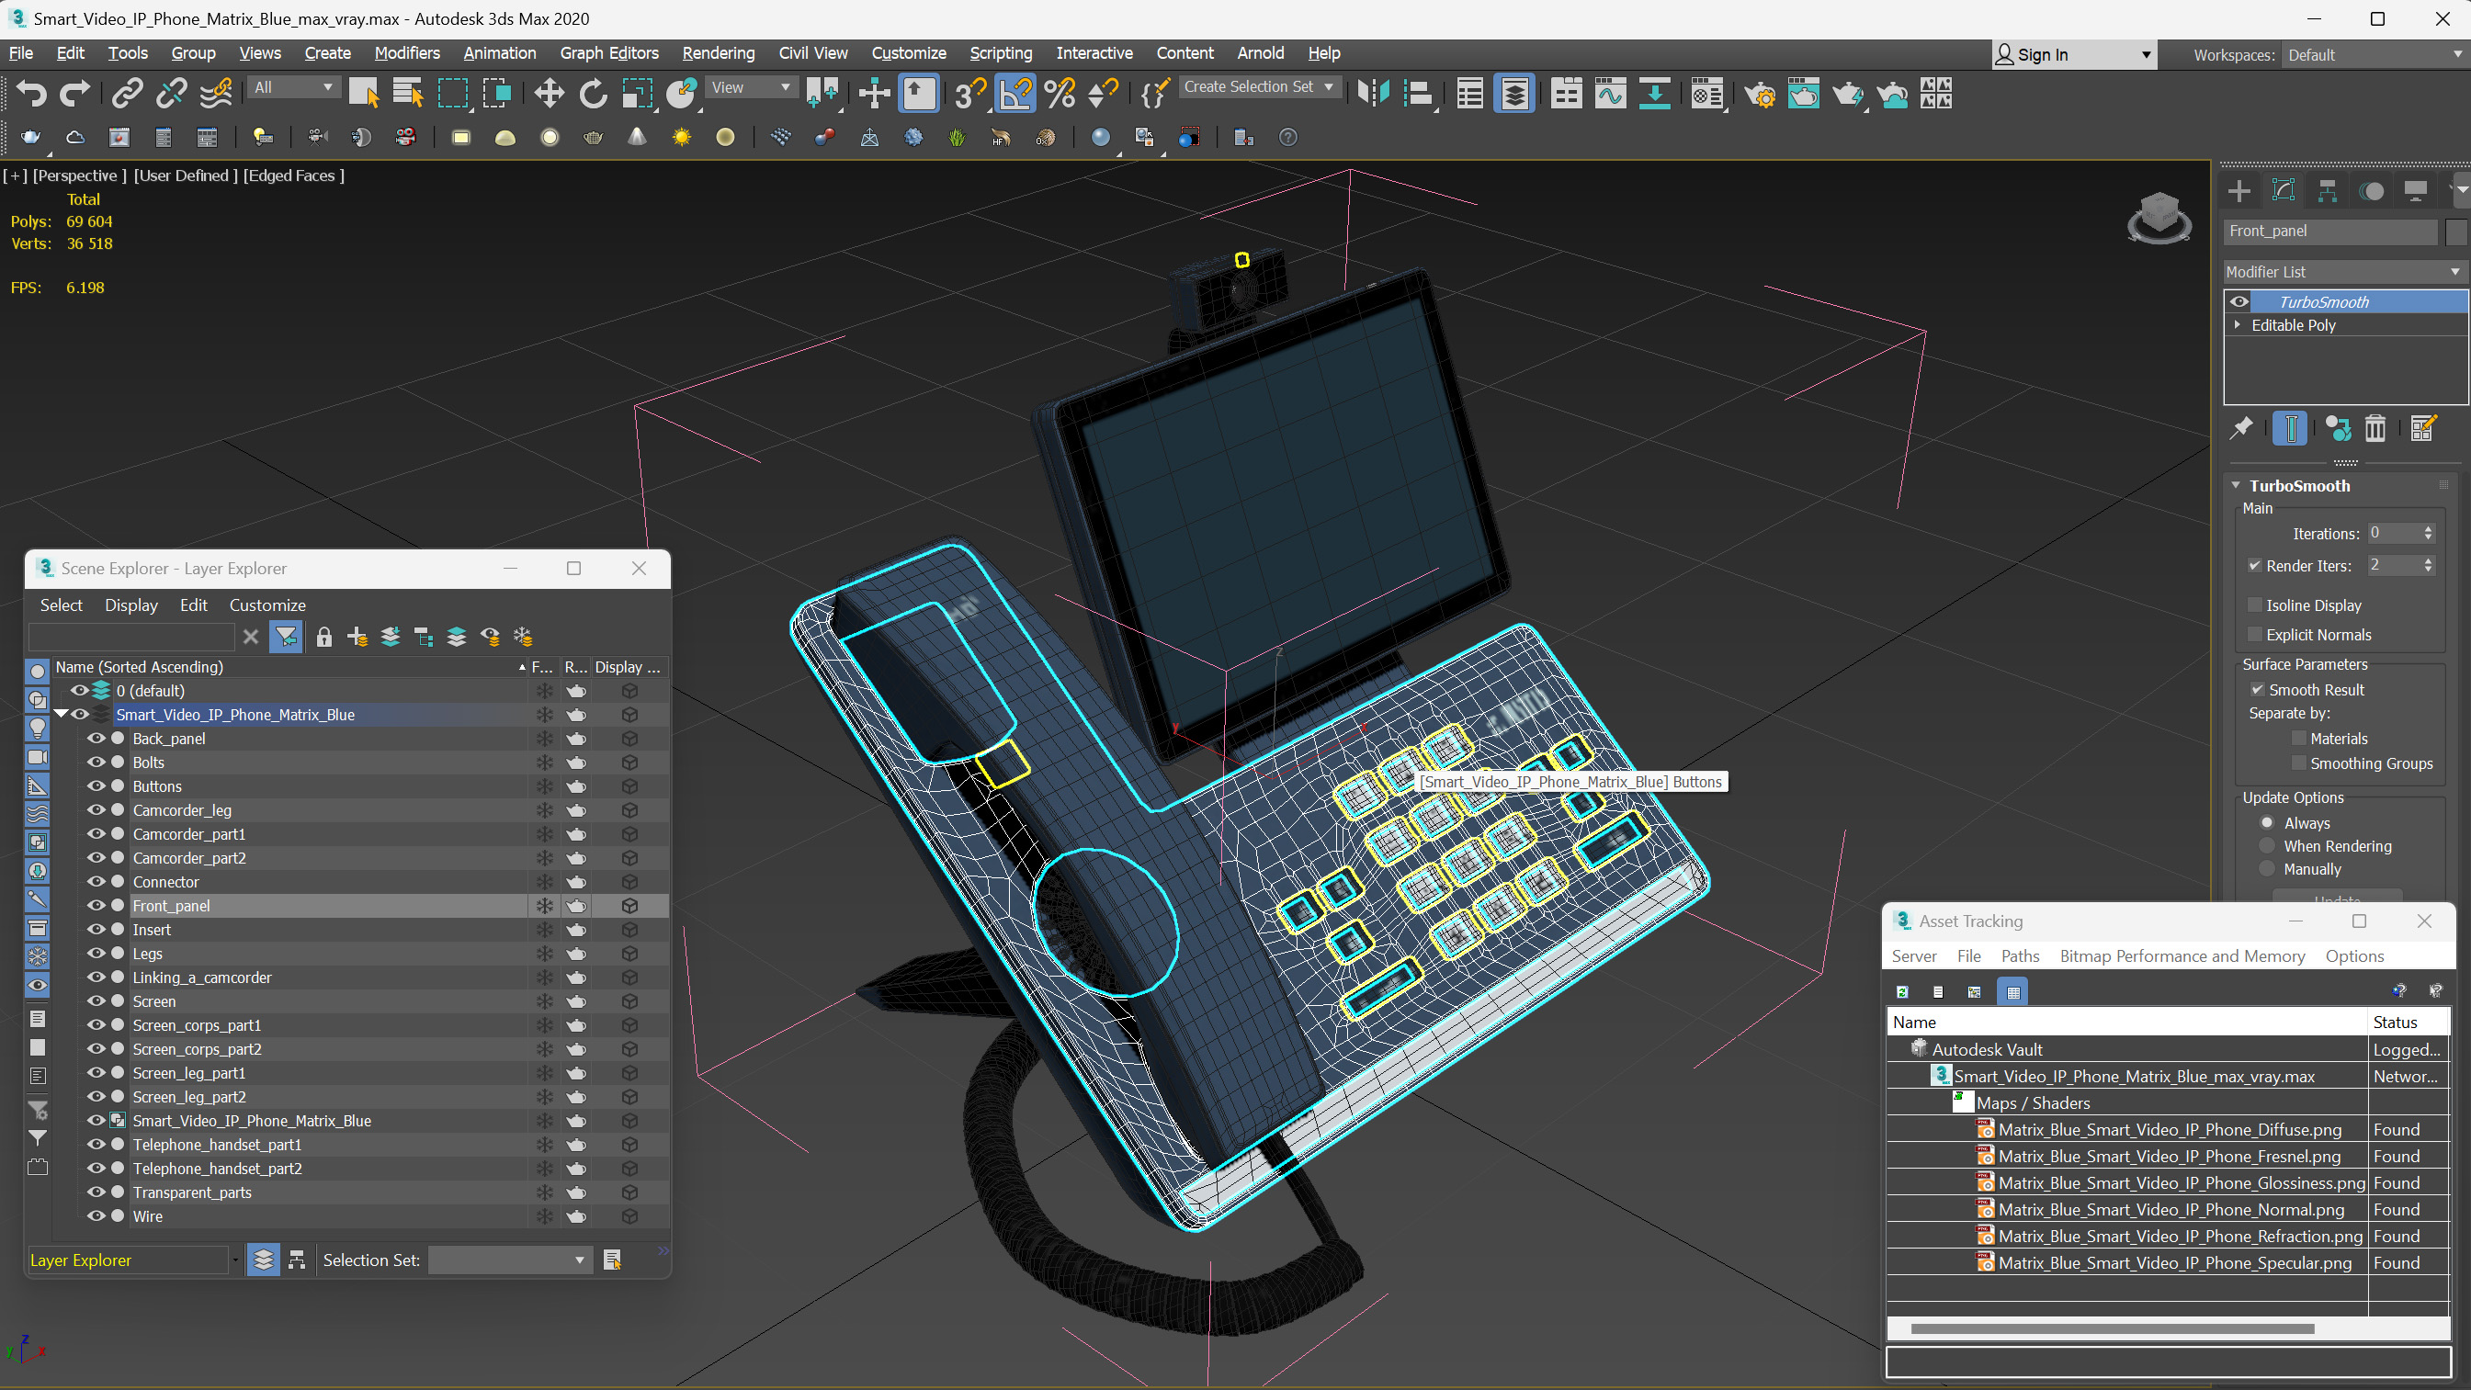Select the When Rendering radio button

tap(2267, 846)
